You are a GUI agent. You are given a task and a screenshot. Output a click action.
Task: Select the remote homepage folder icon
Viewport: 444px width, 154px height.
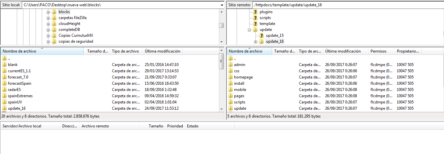pyautogui.click(x=230, y=77)
